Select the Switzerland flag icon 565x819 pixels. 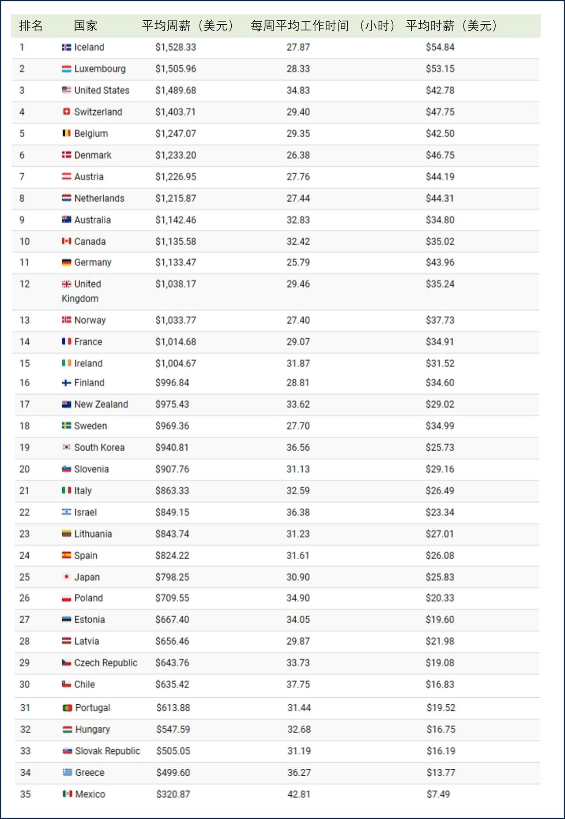pyautogui.click(x=66, y=112)
